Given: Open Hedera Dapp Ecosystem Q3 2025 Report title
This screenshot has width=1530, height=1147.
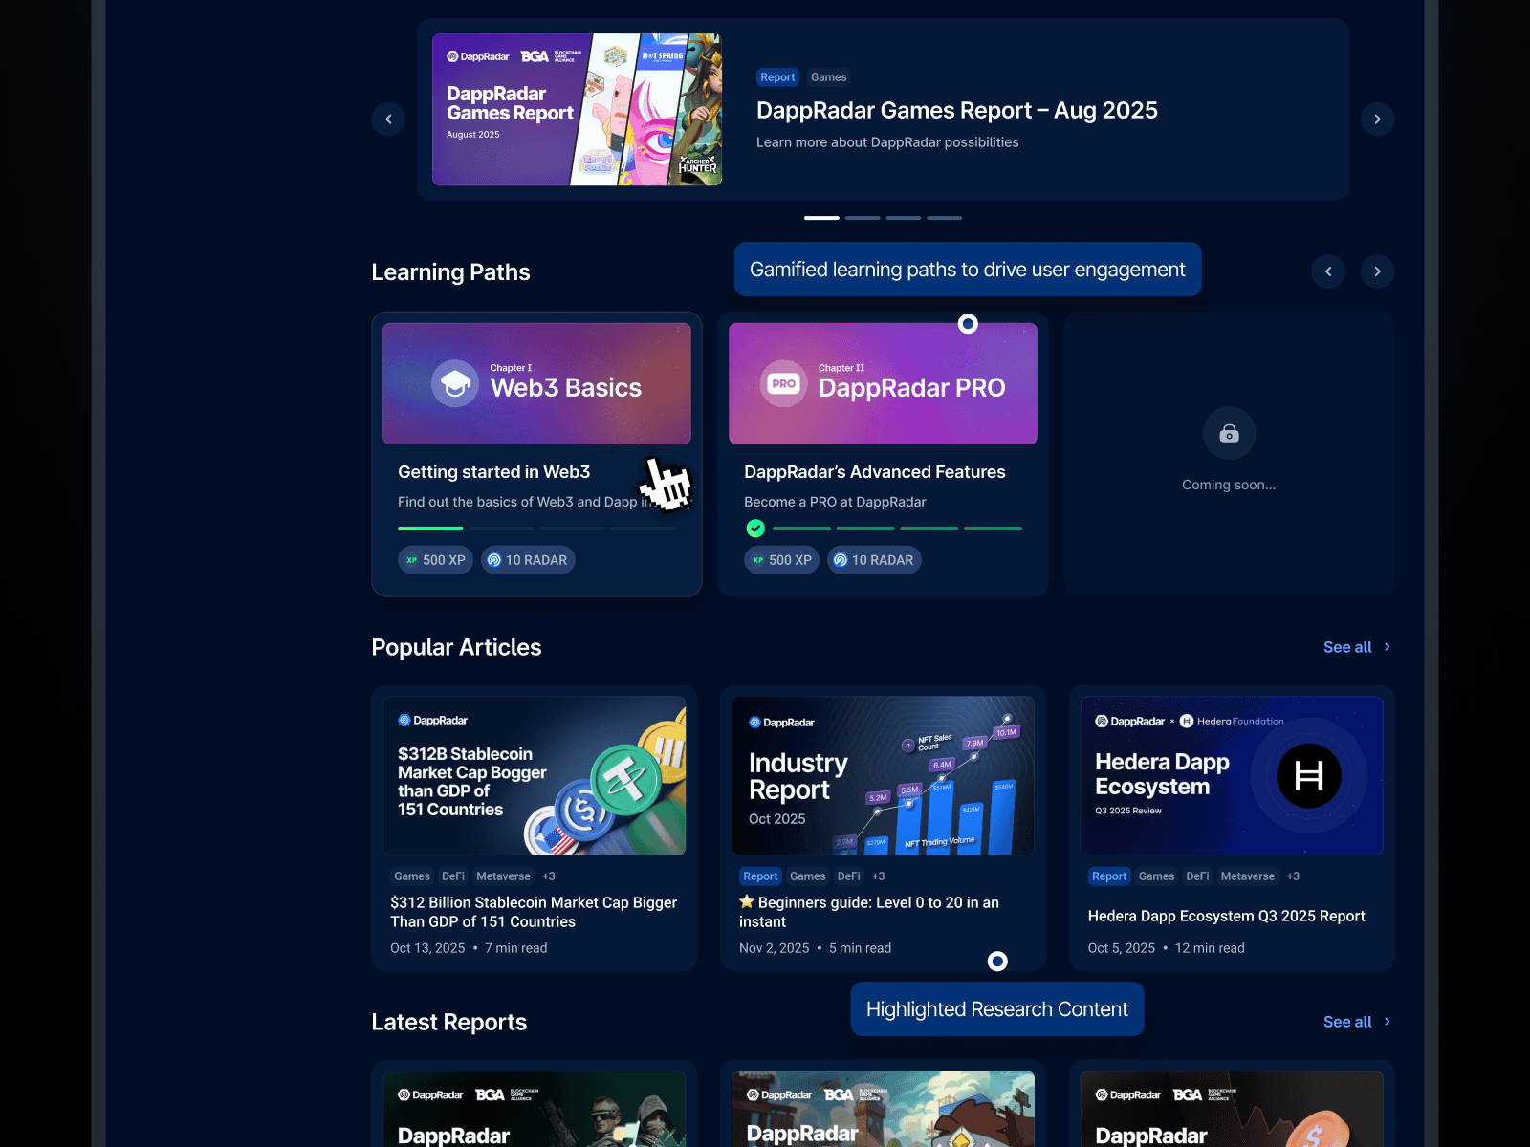Looking at the screenshot, I should (1227, 916).
